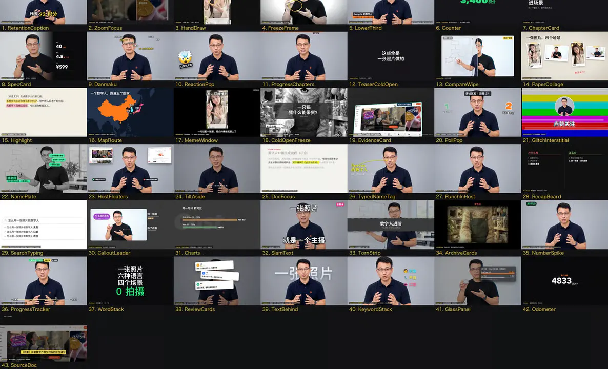Click the '30. CalloutLeader' caption
The height and width of the screenshot is (369, 608).
click(109, 253)
